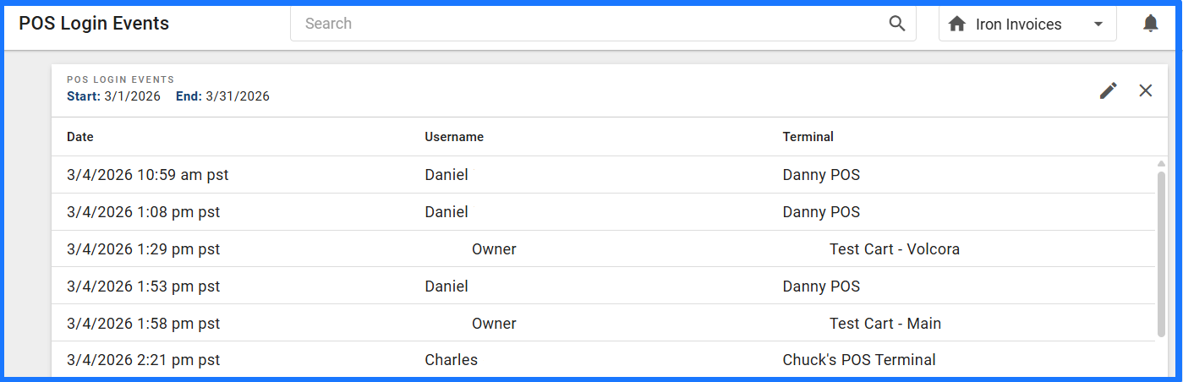Screen dimensions: 1183x382
Task: Click Test Cart - Volcora terminal entry
Action: click(895, 249)
